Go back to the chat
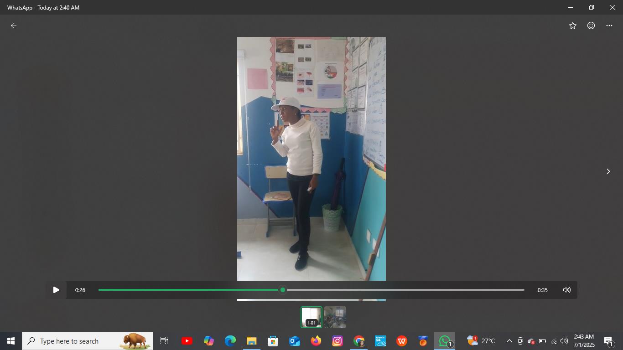The width and height of the screenshot is (623, 350). pos(14,26)
